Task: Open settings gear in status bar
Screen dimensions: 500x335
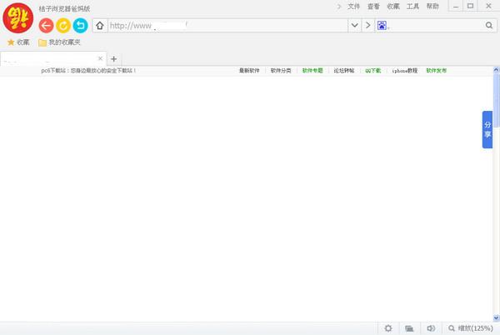Action: [x=388, y=328]
